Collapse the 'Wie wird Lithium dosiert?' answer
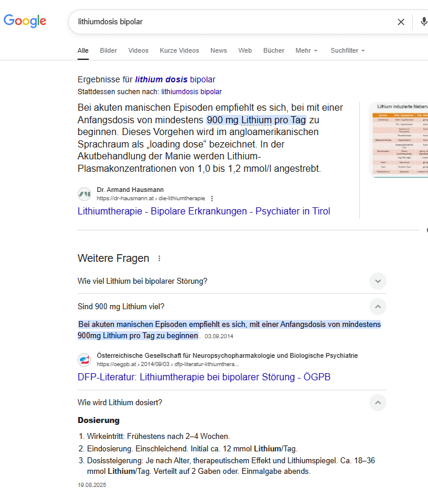This screenshot has width=428, height=497. pyautogui.click(x=378, y=403)
